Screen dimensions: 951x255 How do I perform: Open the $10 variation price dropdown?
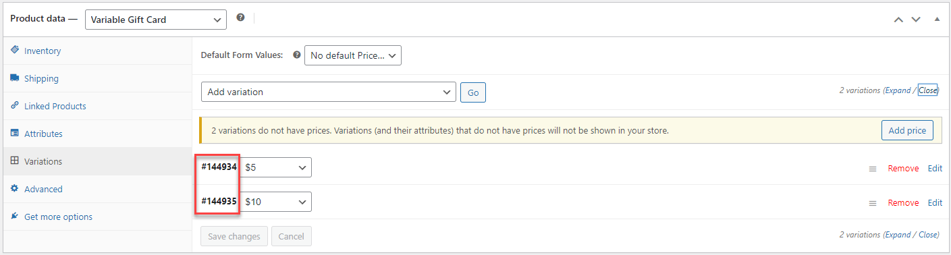276,201
